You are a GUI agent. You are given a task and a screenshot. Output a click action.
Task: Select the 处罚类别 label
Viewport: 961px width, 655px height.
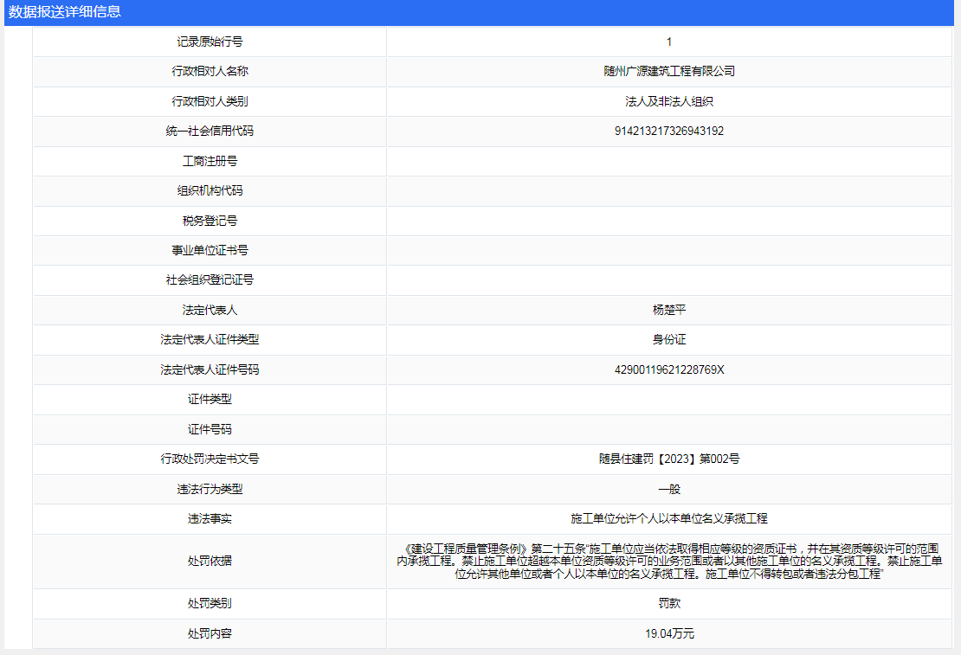[x=210, y=603]
